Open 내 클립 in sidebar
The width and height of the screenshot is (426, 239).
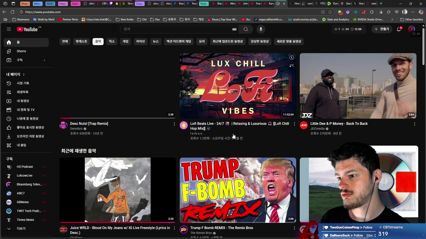pyautogui.click(x=26, y=145)
